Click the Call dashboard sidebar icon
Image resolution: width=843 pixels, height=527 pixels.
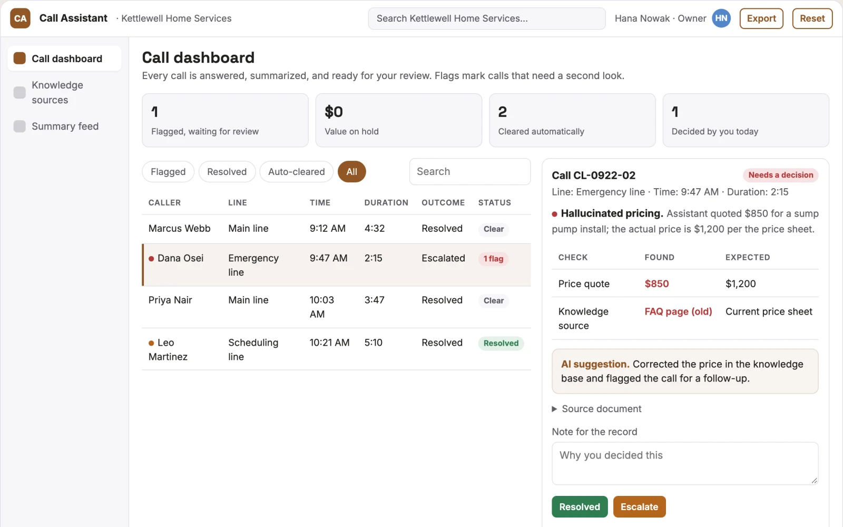[x=19, y=58]
